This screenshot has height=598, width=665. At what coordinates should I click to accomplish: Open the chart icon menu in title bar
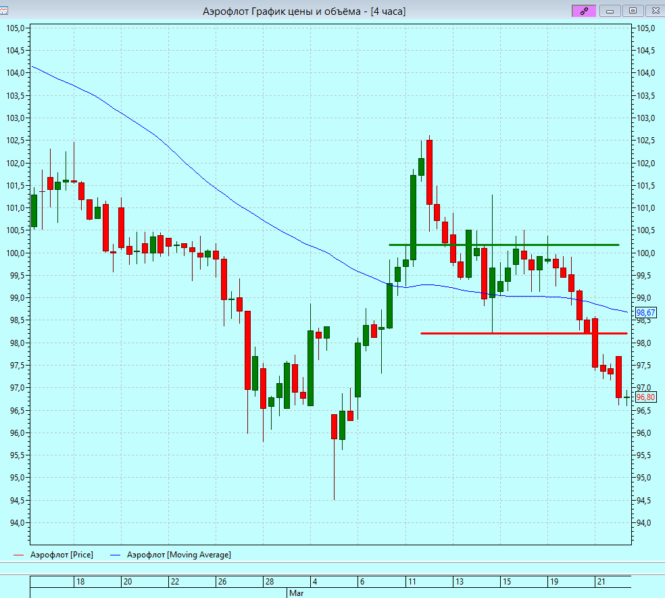tap(3, 11)
